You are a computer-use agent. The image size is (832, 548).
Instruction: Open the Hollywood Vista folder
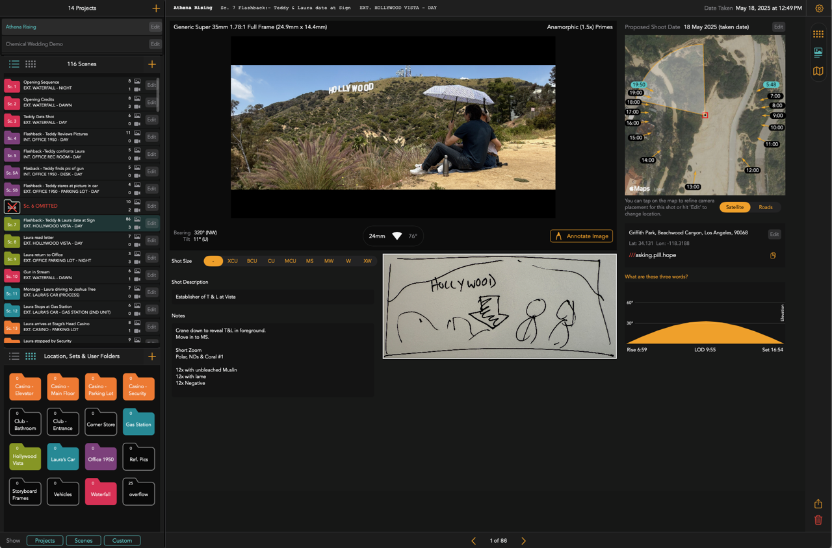[25, 458]
